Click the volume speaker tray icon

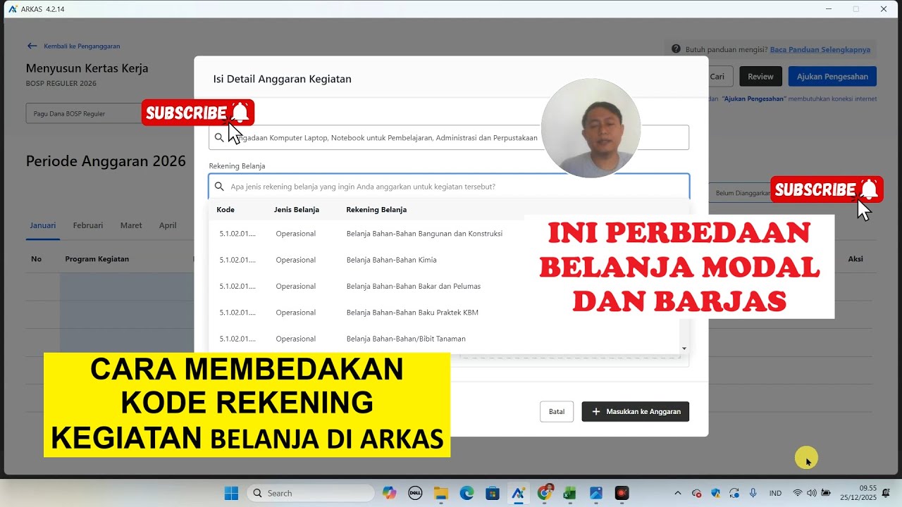[x=811, y=493]
